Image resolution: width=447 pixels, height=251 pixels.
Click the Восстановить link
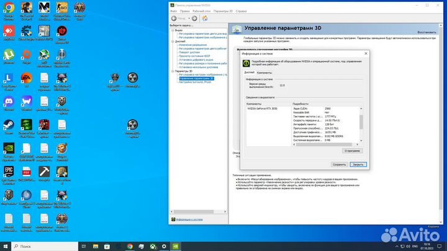[427, 32]
